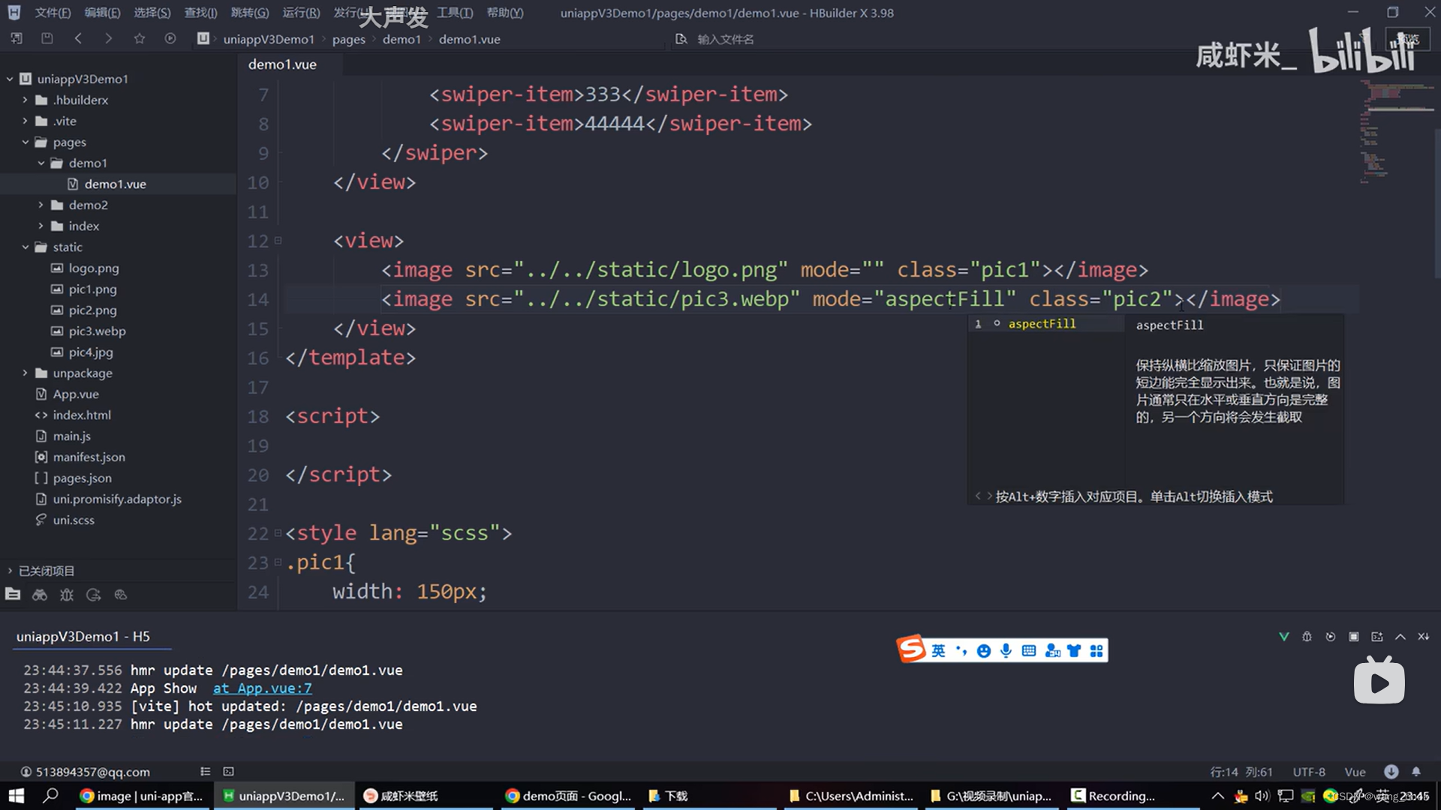Click the Sogou emoji face icon
The width and height of the screenshot is (1441, 810).
(x=984, y=650)
